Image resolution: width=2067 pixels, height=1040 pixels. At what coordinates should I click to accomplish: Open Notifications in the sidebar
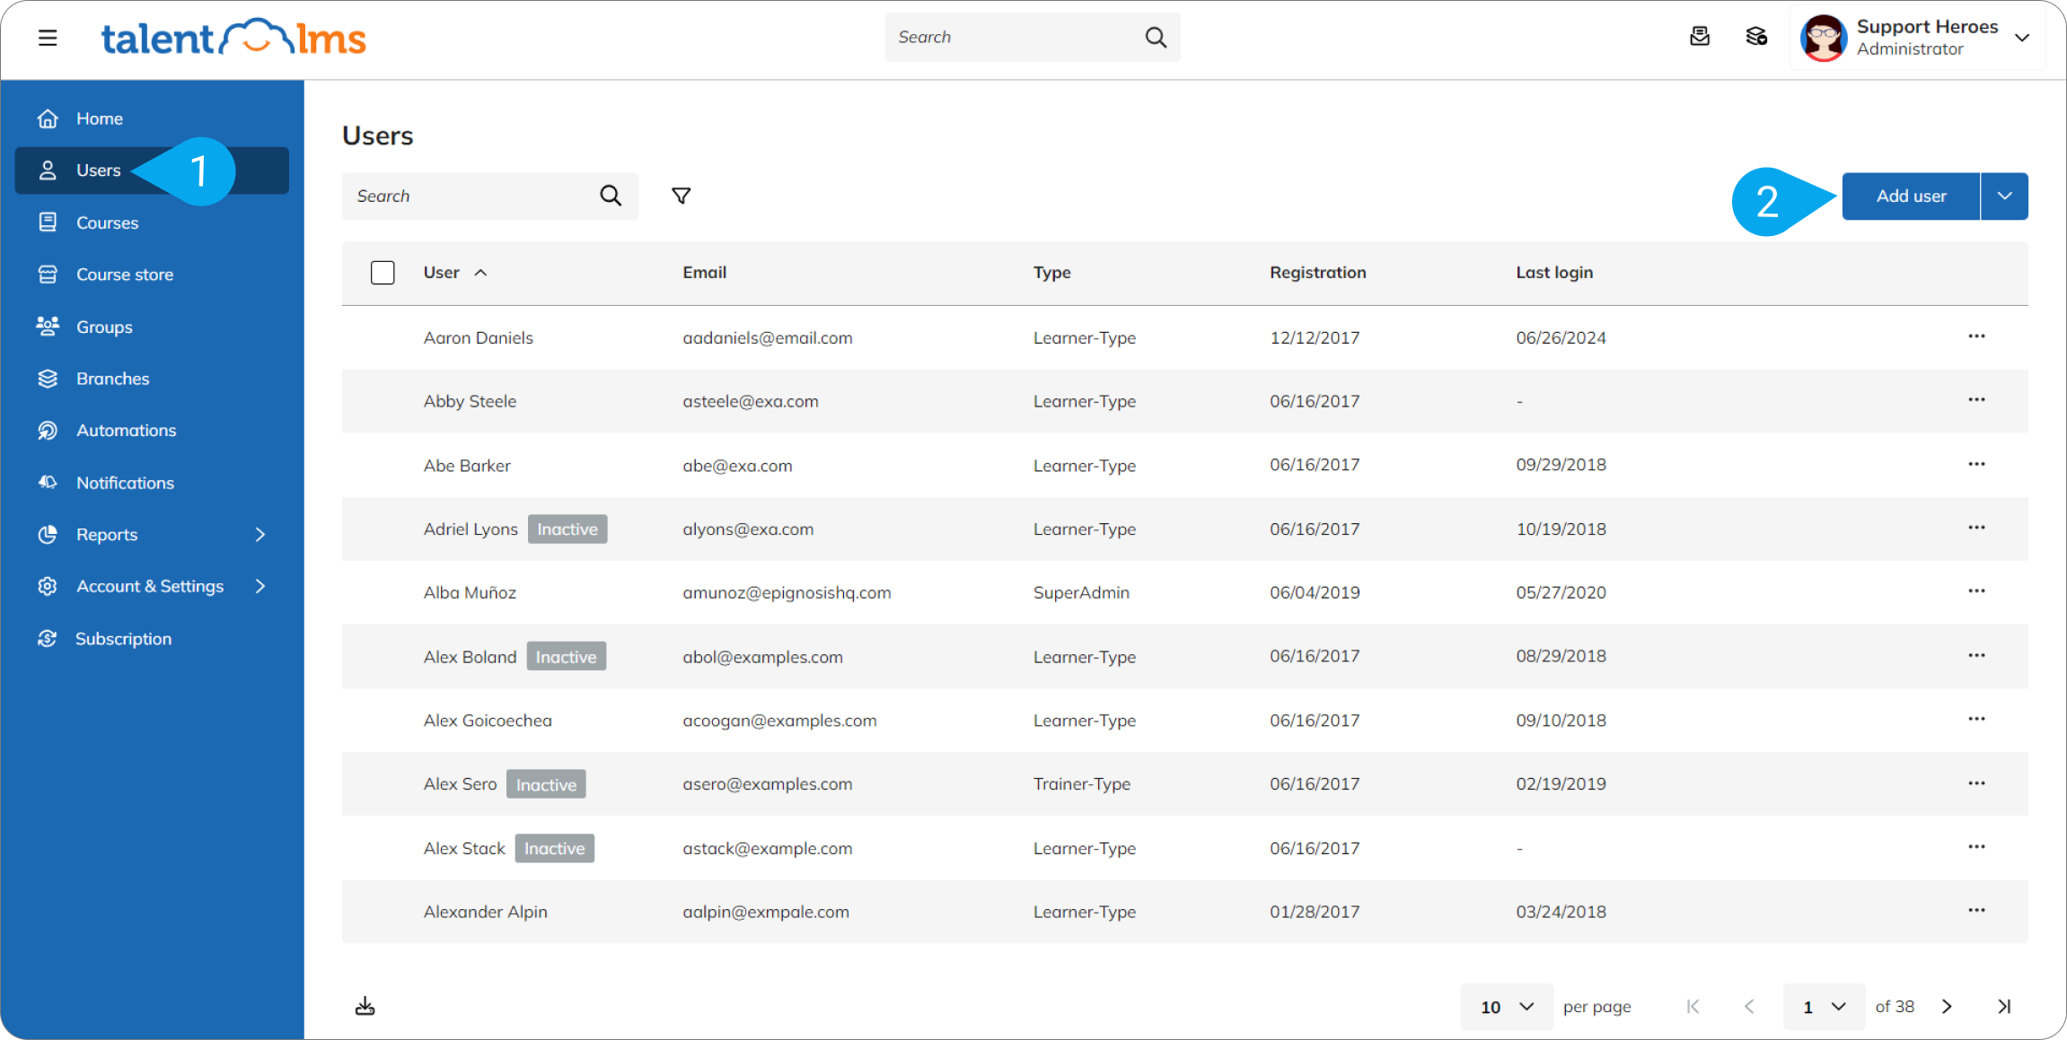(152, 483)
